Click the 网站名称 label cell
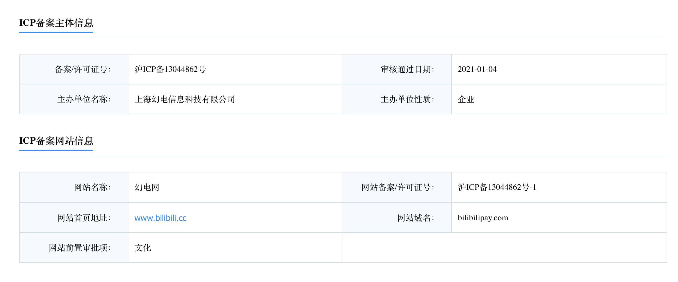 point(92,187)
